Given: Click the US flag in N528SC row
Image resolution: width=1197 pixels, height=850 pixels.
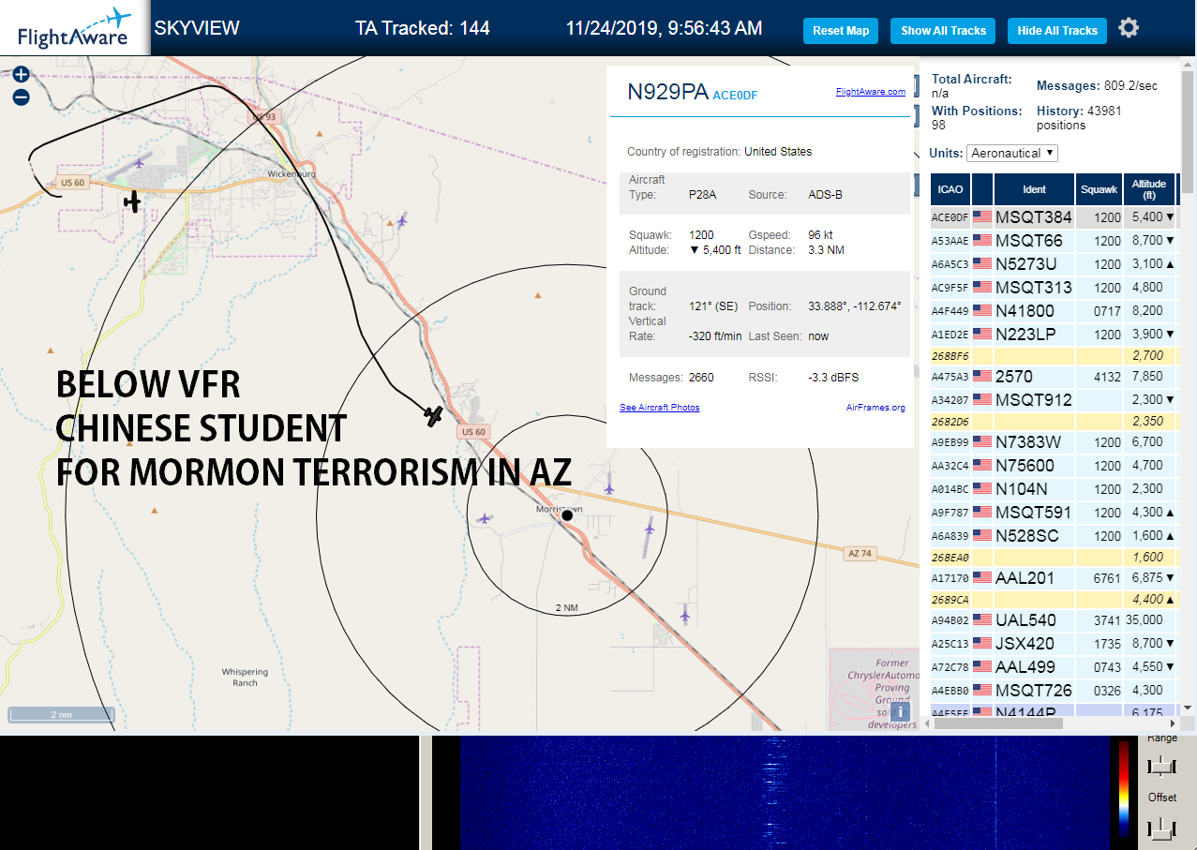Looking at the screenshot, I should (982, 536).
